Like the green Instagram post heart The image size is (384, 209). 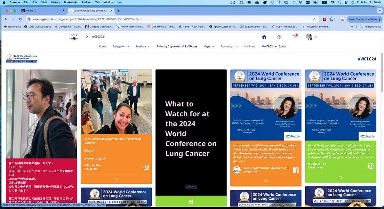click(340, 178)
